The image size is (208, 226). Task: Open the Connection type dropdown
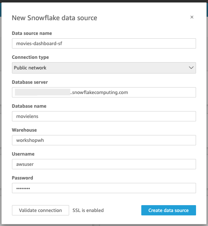click(104, 68)
